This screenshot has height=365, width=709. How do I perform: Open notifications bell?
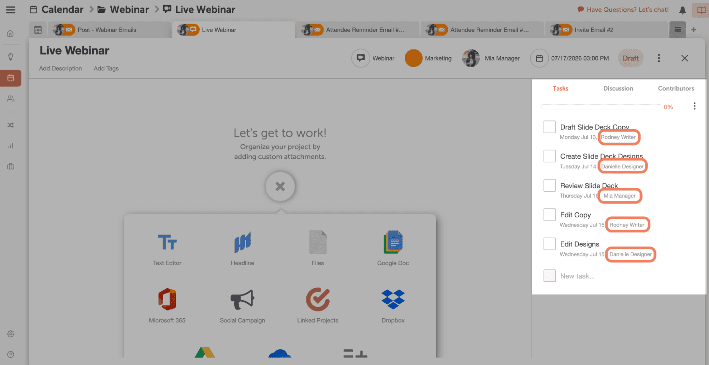click(682, 10)
